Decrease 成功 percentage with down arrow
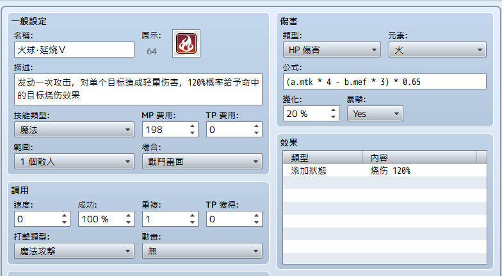The height and width of the screenshot is (276, 502). (128, 222)
